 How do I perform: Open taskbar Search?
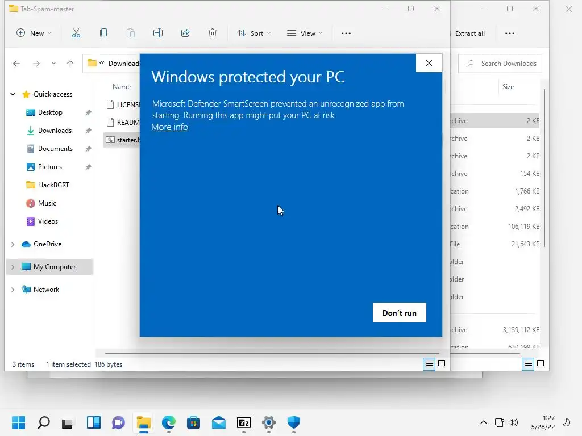(44, 422)
